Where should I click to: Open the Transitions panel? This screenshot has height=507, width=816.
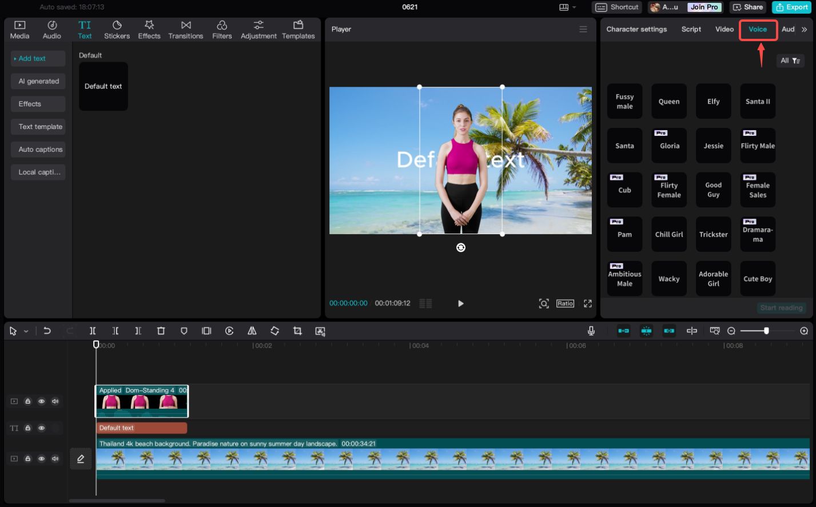click(185, 30)
